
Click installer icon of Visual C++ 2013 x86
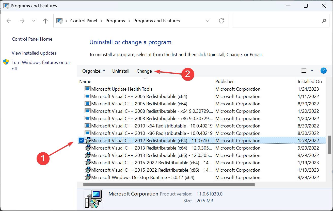[x=88, y=155]
